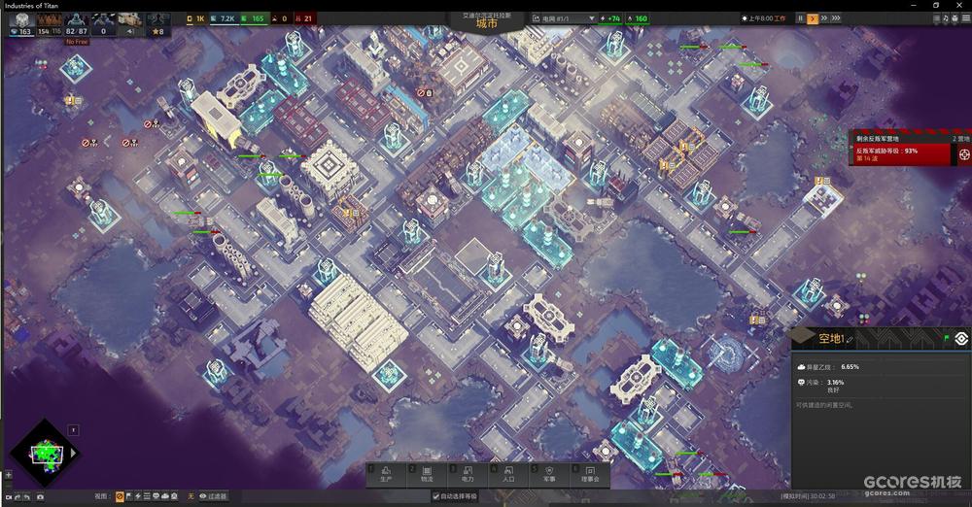This screenshot has height=507, width=972.
Task: Expand the minimap side arrow
Action: (73, 453)
